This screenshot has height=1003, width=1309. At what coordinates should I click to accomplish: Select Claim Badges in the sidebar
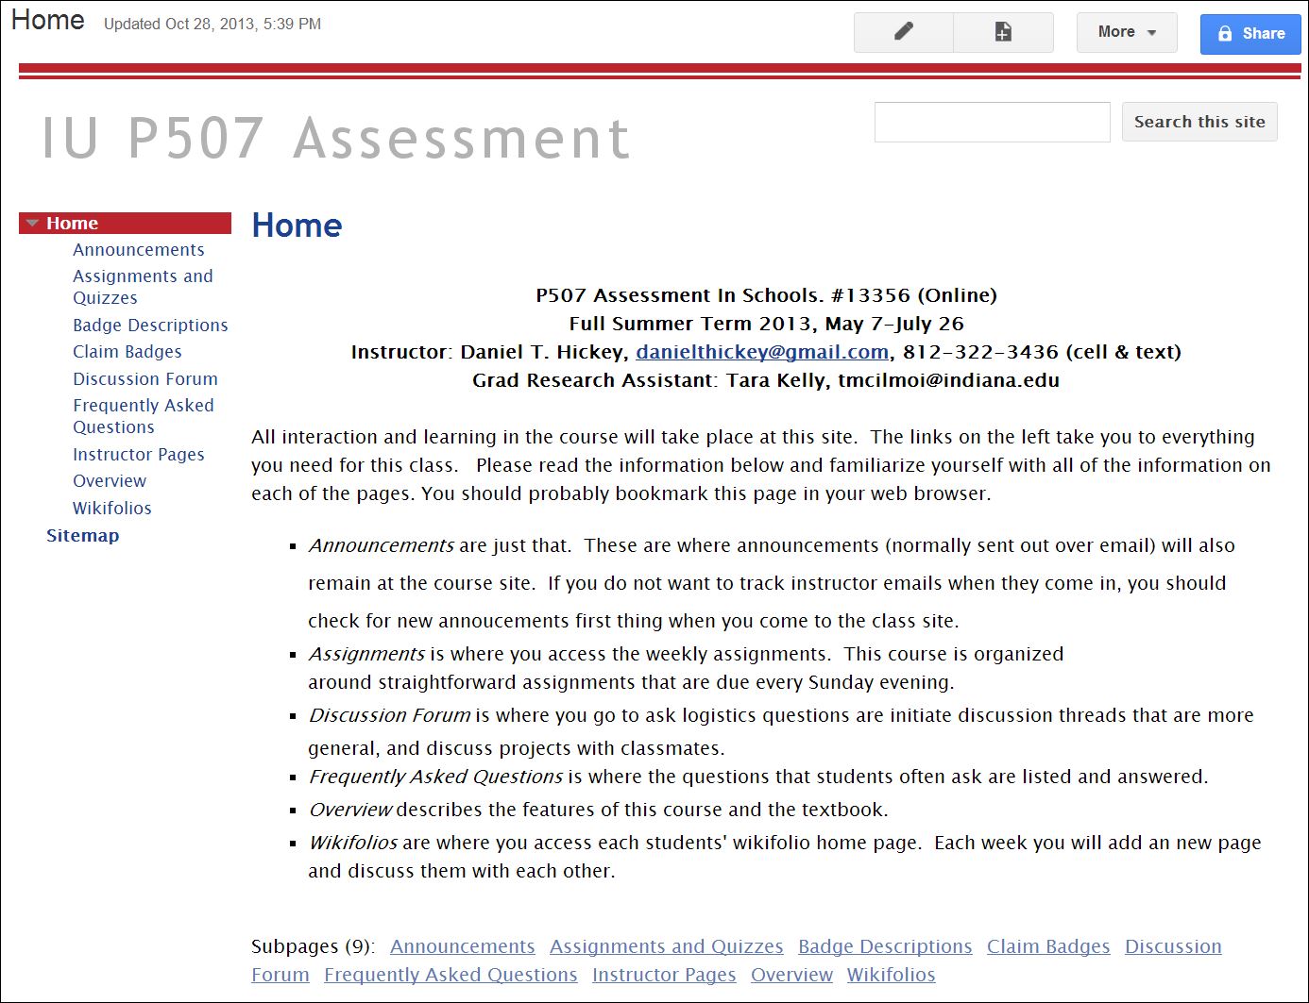(127, 352)
